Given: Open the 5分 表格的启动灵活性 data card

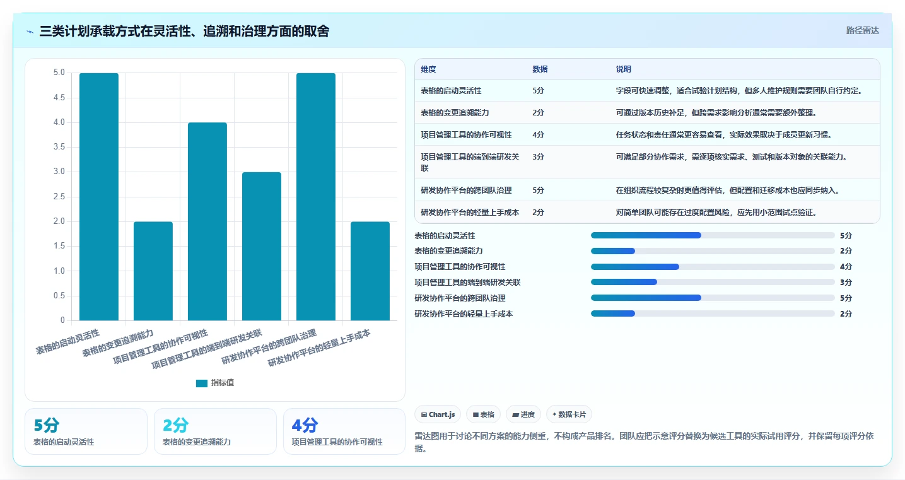Looking at the screenshot, I should point(86,431).
